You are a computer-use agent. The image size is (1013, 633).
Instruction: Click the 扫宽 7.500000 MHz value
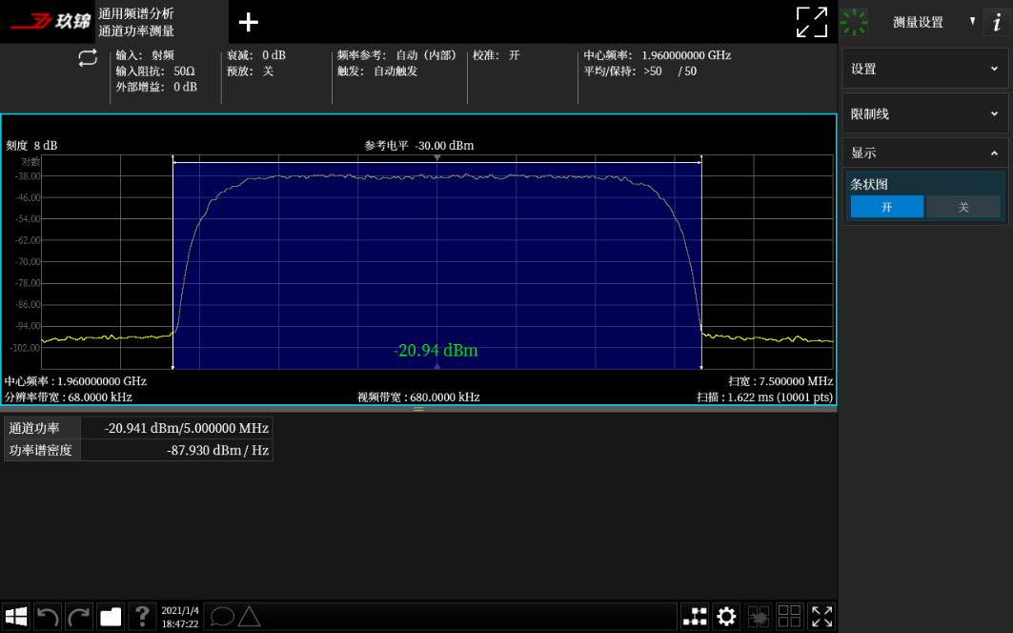click(780, 381)
